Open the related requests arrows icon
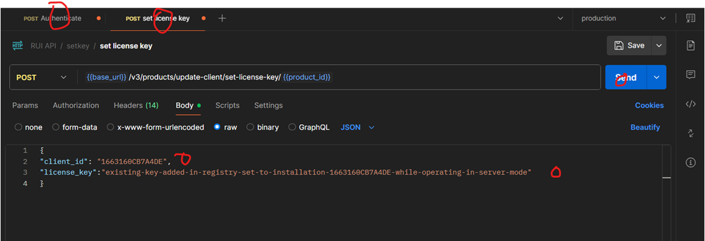 click(690, 133)
